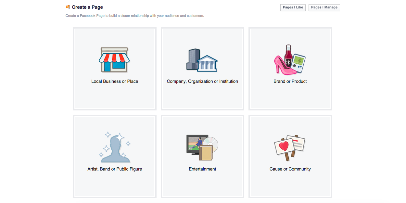Click the storefront icon for Local Business
This screenshot has width=406, height=203.
pyautogui.click(x=114, y=60)
